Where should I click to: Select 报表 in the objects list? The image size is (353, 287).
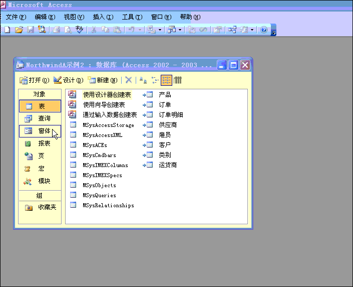[x=40, y=143]
